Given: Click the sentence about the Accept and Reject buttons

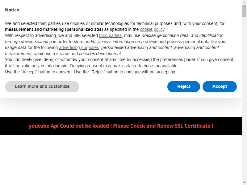Looking at the screenshot, I should [90, 72].
